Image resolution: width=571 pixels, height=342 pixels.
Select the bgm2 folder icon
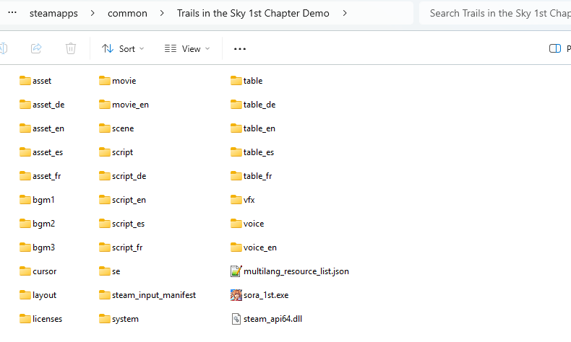click(x=25, y=223)
